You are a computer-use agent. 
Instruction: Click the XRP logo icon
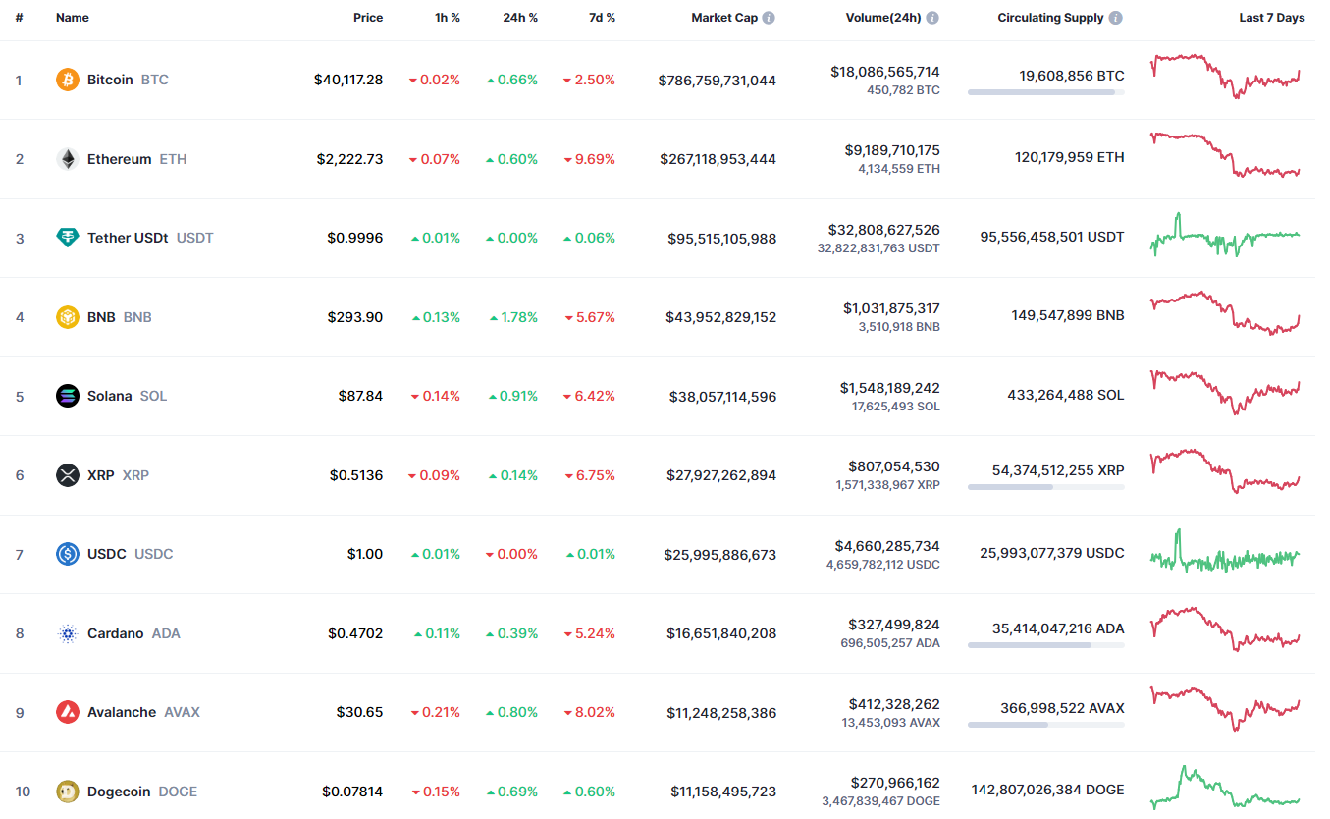68,475
